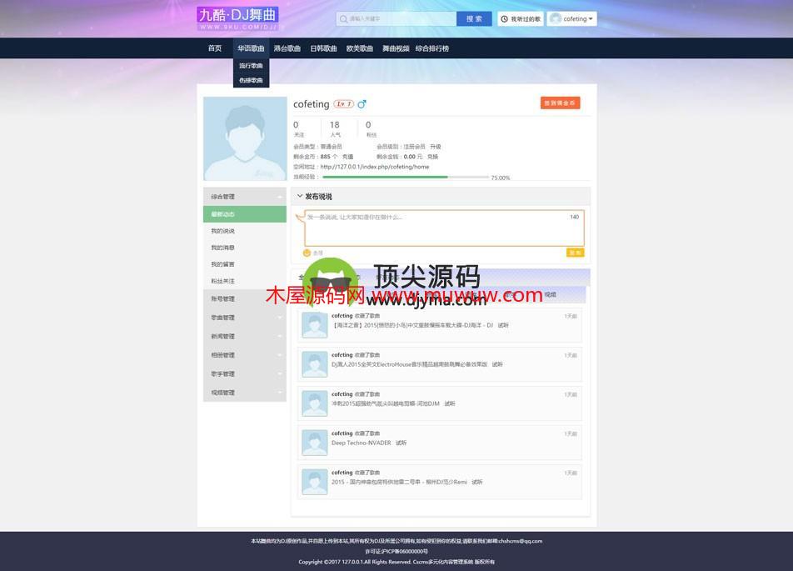Select 综合排行榜 in the navigation bar
This screenshot has width=793, height=571.
coord(431,48)
